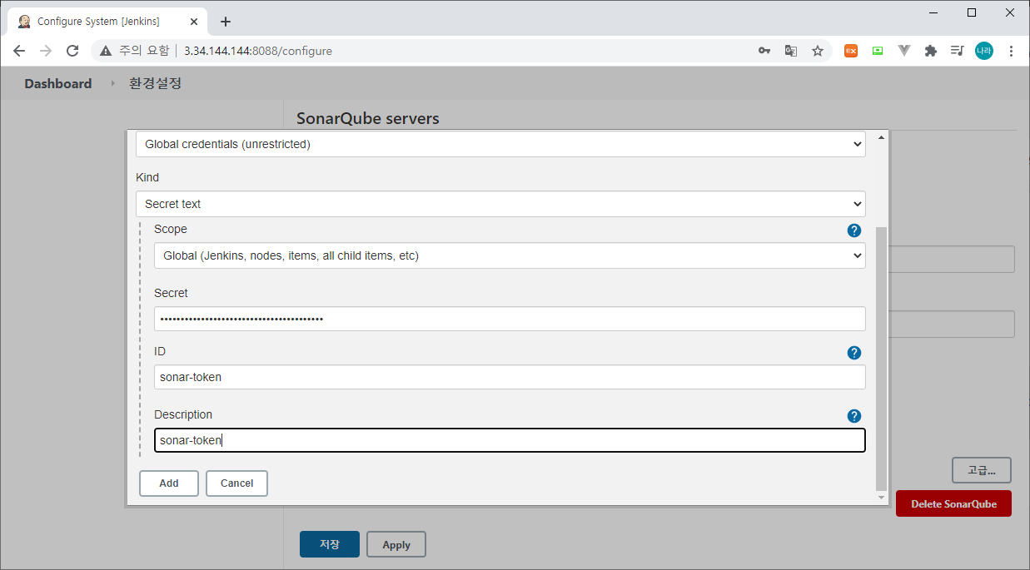Click the Jenkins favicon on the tab

(24, 22)
